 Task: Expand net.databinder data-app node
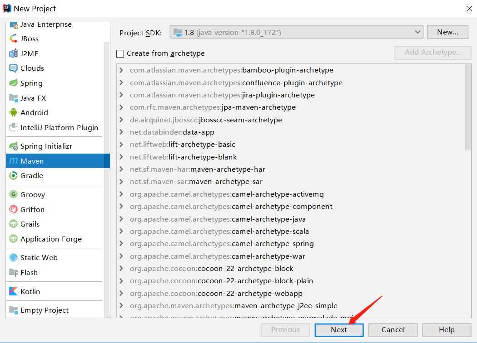click(x=121, y=132)
